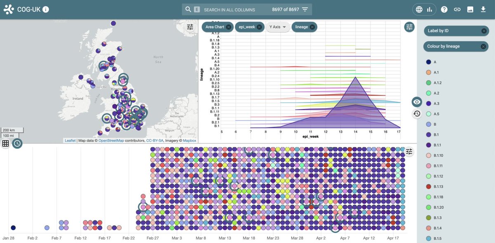Select lineage B.1.18 legend swatch
495x243 pixels.
tap(428, 197)
